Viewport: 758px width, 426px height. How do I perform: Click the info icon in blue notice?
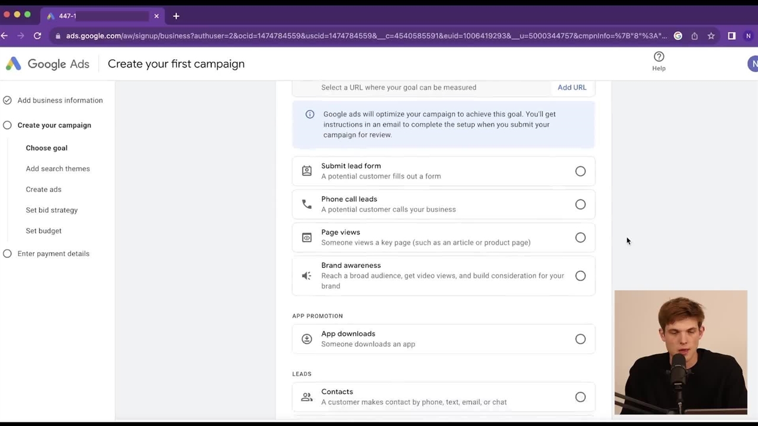click(310, 114)
